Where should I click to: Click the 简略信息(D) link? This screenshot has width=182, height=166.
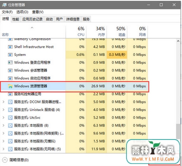tap(19, 160)
